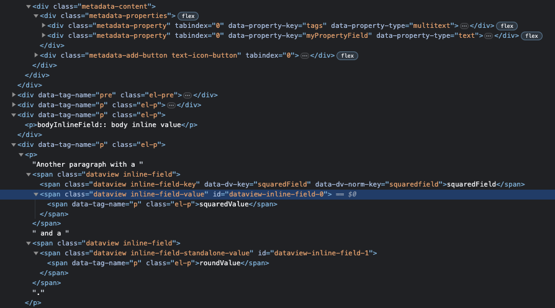
Task: Collapse the inline-field-standalone-value span
Action: tap(36, 253)
